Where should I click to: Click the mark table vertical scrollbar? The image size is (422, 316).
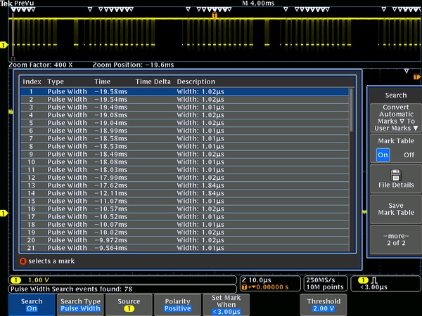[x=352, y=110]
